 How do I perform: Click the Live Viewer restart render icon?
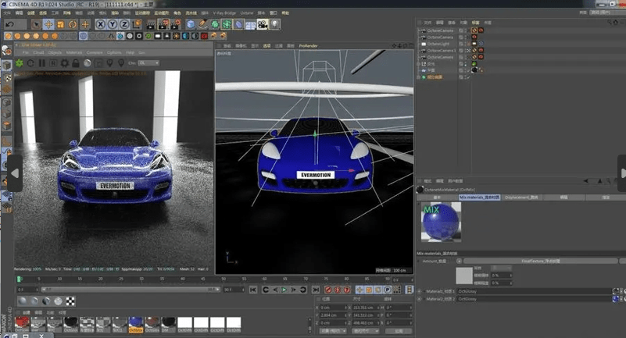30,63
